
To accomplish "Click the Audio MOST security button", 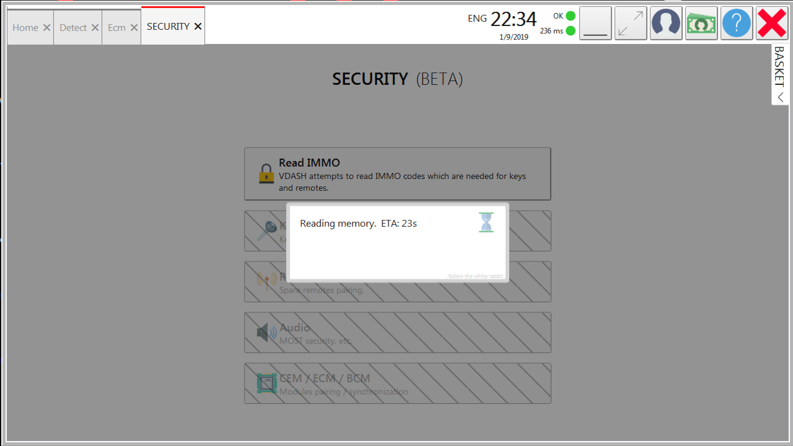I will 397,332.
